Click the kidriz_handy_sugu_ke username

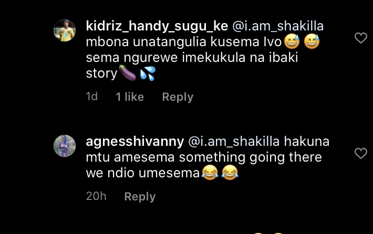point(157,26)
